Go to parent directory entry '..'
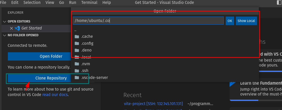This screenshot has height=110, width=282. [165, 30]
